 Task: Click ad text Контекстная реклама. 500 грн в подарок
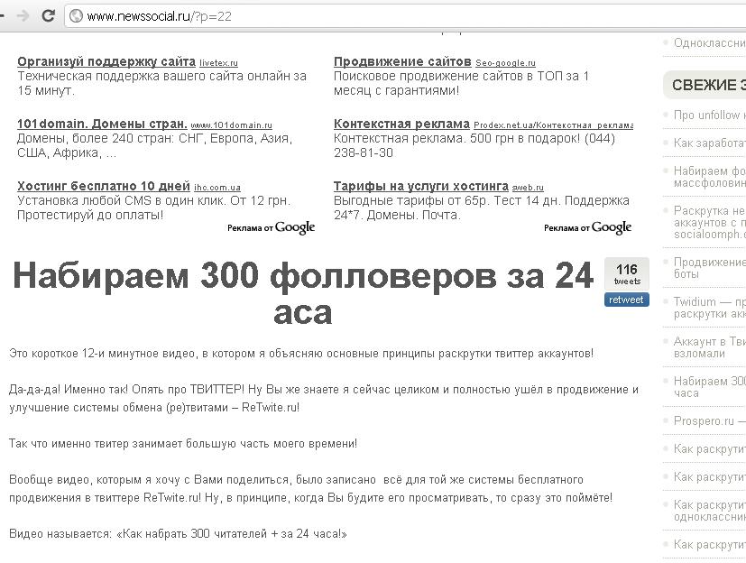coord(474,145)
